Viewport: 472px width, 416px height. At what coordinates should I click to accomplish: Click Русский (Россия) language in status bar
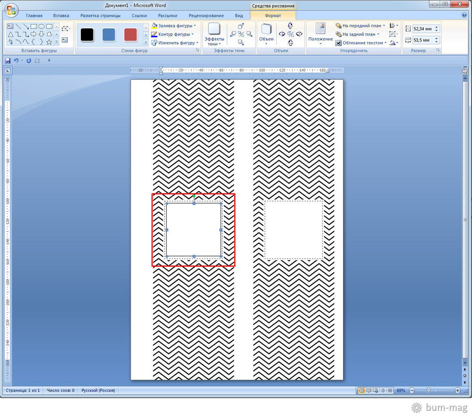98,391
